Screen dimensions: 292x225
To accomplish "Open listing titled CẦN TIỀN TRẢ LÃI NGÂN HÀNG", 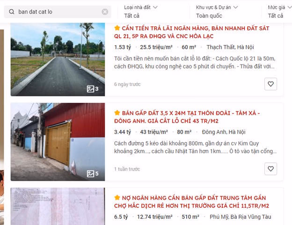I will point(192,32).
